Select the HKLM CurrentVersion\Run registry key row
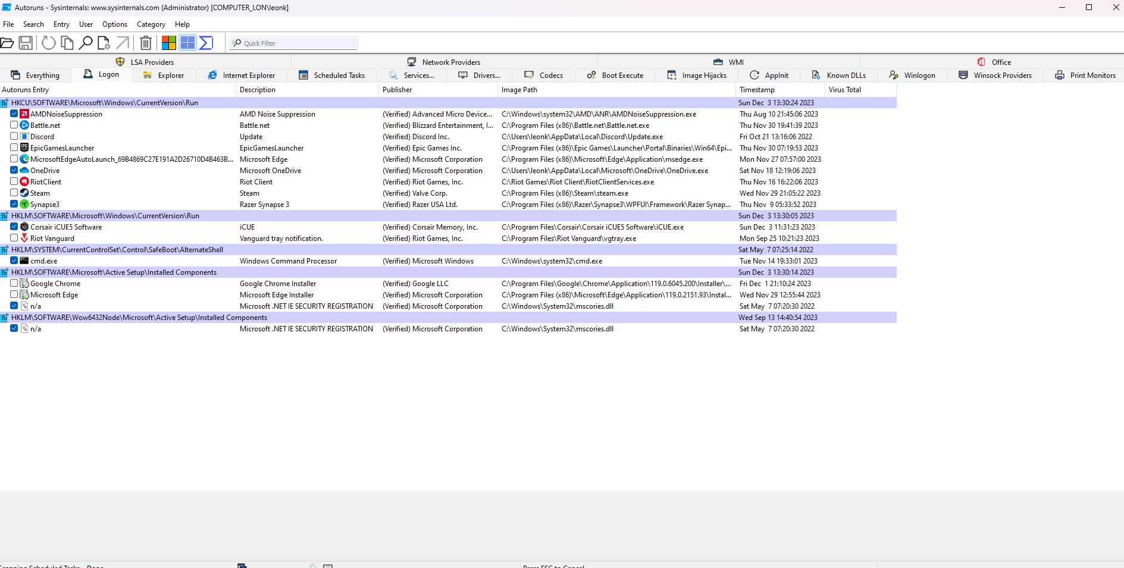 tap(448, 216)
